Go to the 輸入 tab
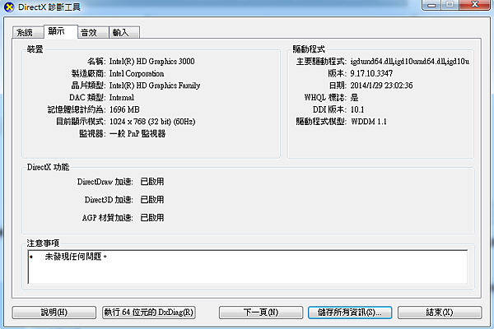Image resolution: width=494 pixels, height=329 pixels. coord(124,32)
